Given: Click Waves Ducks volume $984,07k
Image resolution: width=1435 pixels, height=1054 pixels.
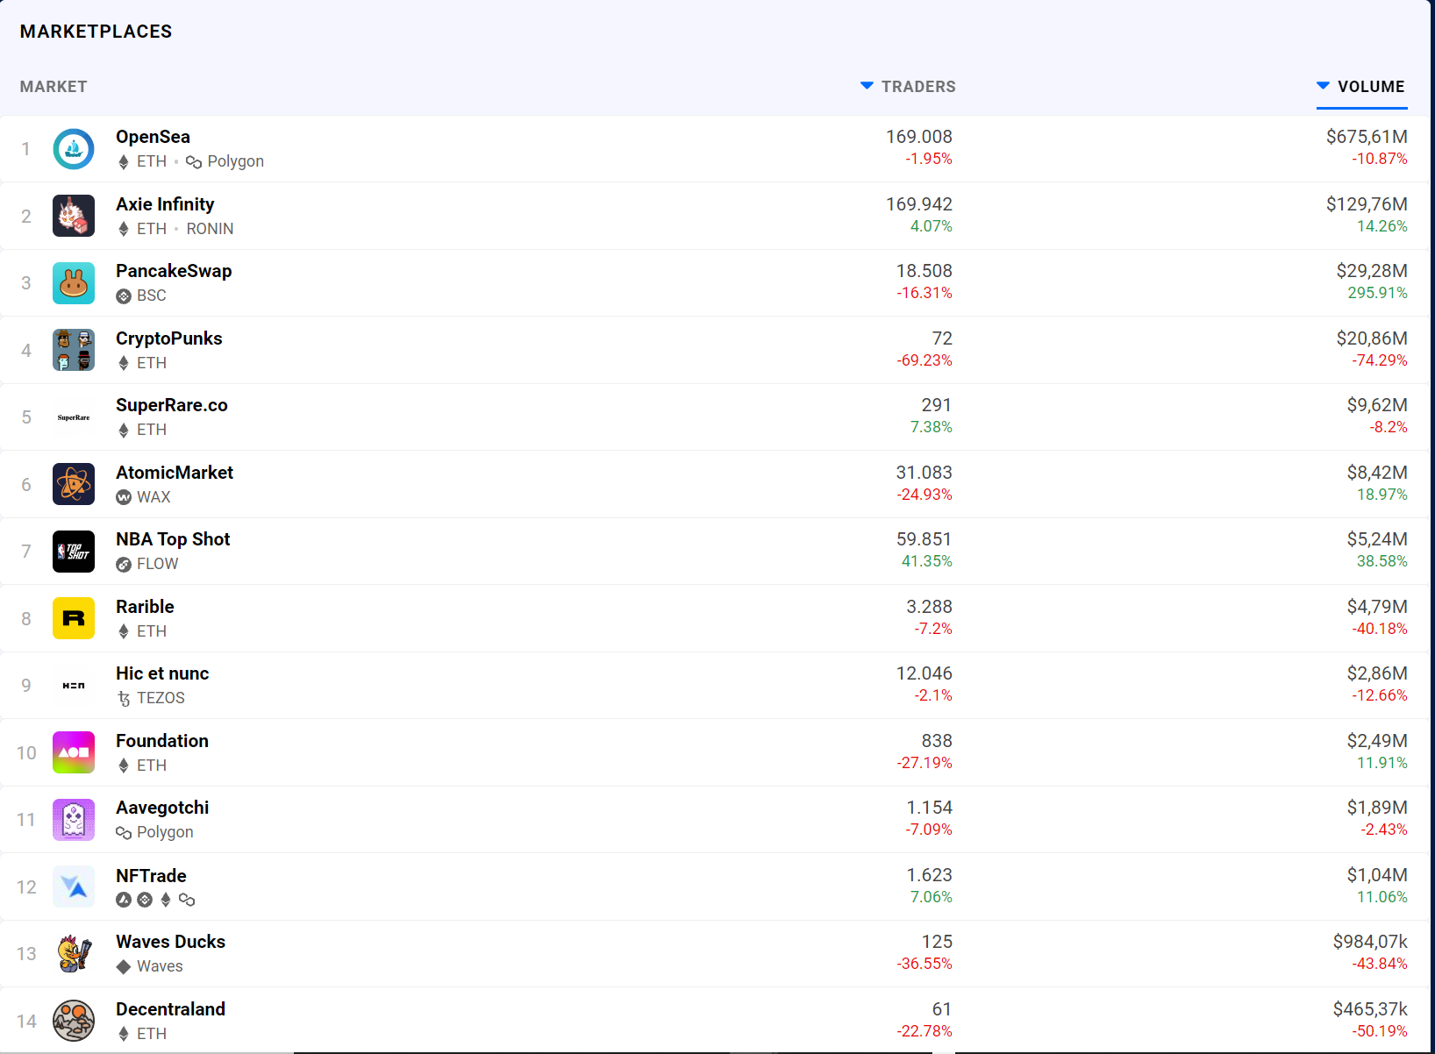Looking at the screenshot, I should click(1370, 942).
